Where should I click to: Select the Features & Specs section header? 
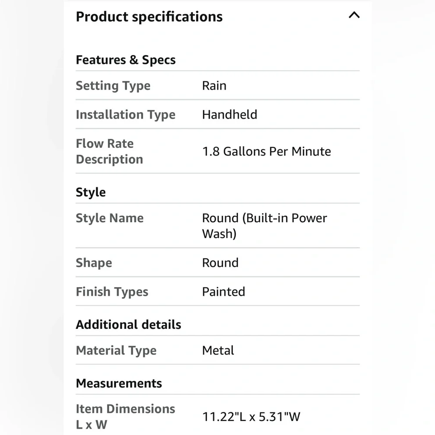pyautogui.click(x=126, y=60)
